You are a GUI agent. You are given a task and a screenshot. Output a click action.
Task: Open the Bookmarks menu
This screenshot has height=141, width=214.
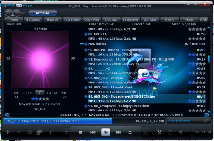(x=131, y=20)
